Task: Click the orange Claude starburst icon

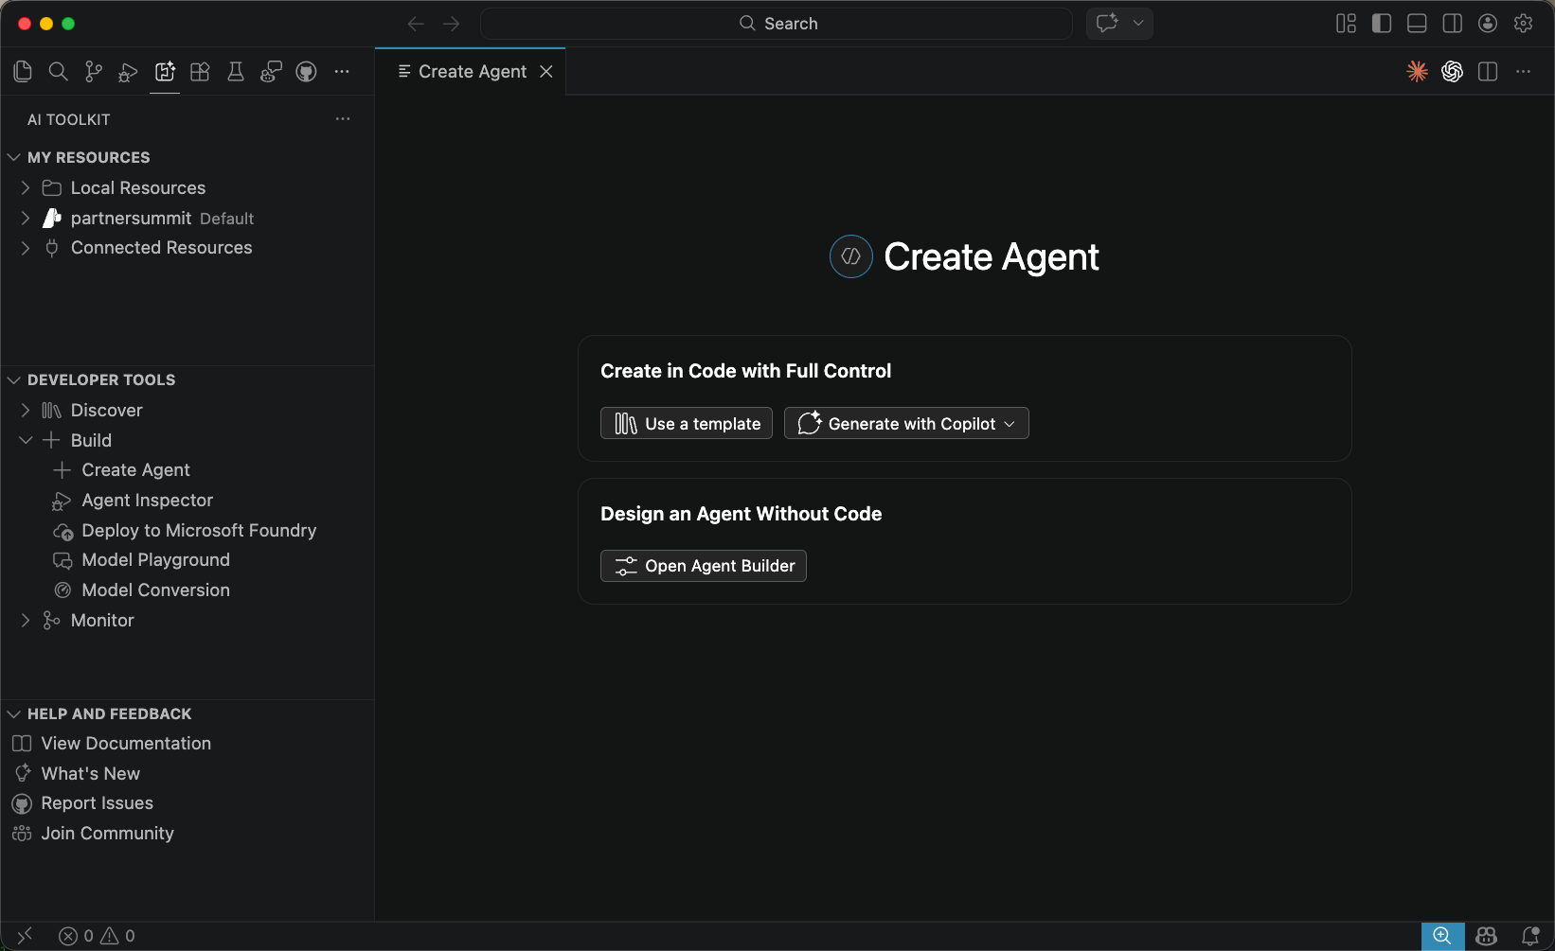Action: pyautogui.click(x=1418, y=72)
